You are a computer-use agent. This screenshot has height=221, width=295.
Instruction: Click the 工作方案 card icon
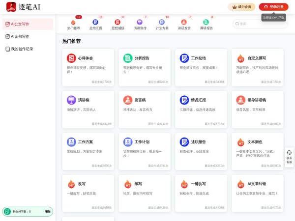[71, 142]
